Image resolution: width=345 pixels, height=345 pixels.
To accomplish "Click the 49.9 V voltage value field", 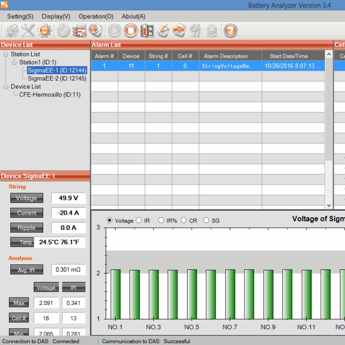I will click(x=69, y=198).
